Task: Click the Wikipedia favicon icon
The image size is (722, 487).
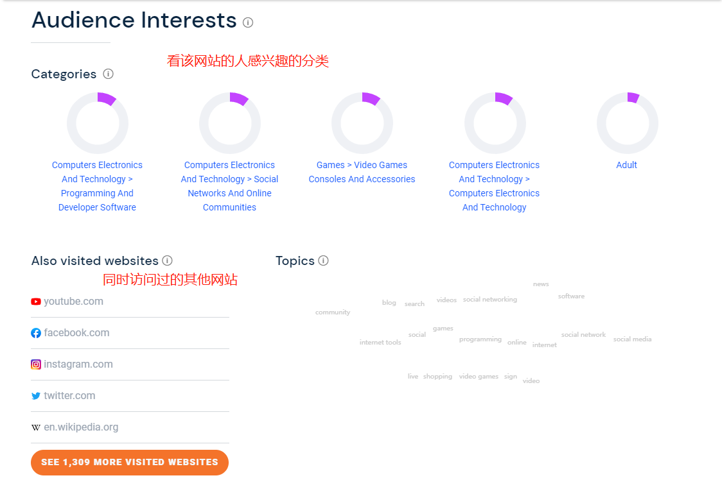Action: click(36, 427)
